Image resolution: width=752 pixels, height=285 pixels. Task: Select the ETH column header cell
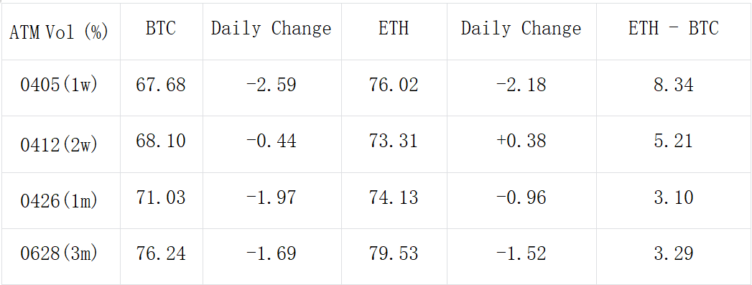point(394,32)
